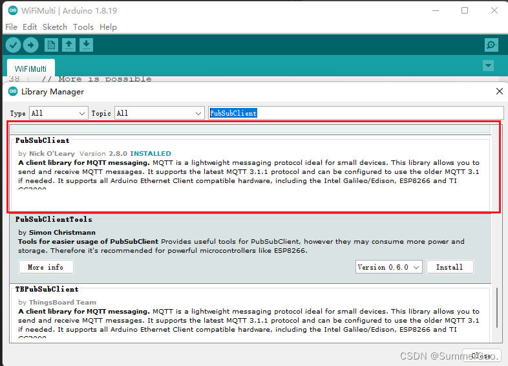Image resolution: width=508 pixels, height=366 pixels.
Task: Install the PubSubClientTools library
Action: point(450,267)
